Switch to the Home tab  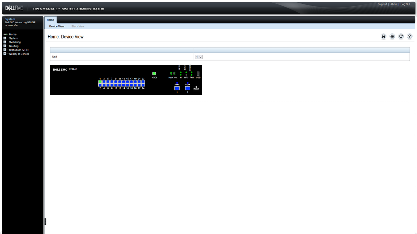click(50, 20)
